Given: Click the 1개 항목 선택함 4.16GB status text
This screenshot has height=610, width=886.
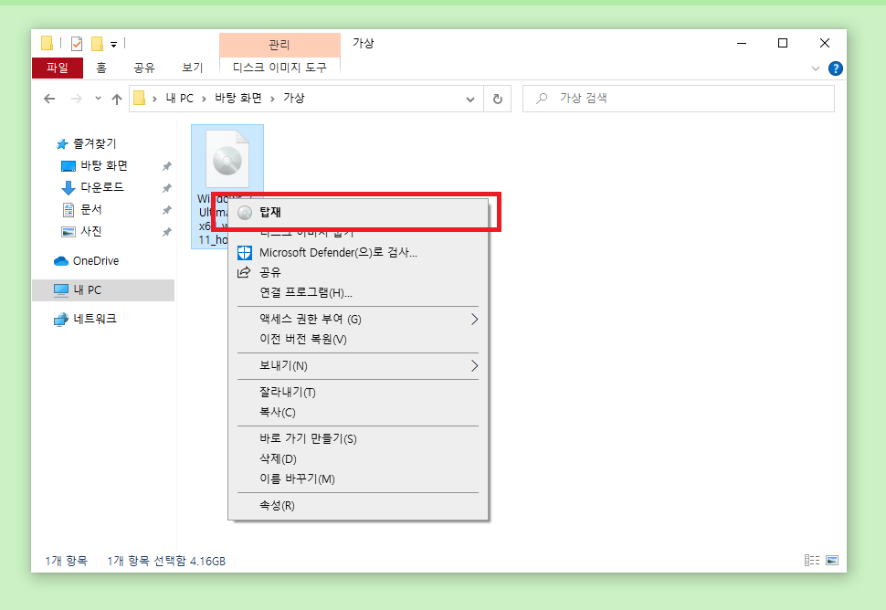Looking at the screenshot, I should click(166, 561).
